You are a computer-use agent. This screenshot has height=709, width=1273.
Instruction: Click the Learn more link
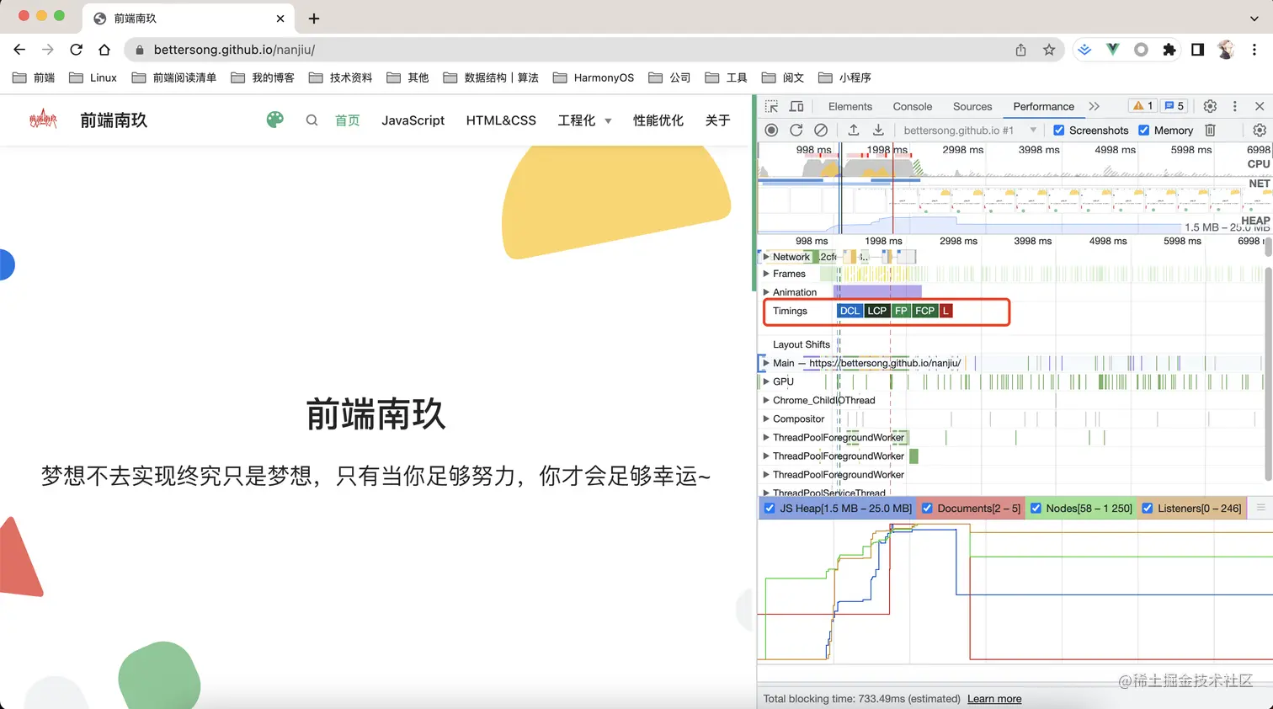pos(994,699)
